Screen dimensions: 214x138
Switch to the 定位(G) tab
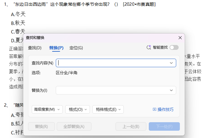point(76,48)
